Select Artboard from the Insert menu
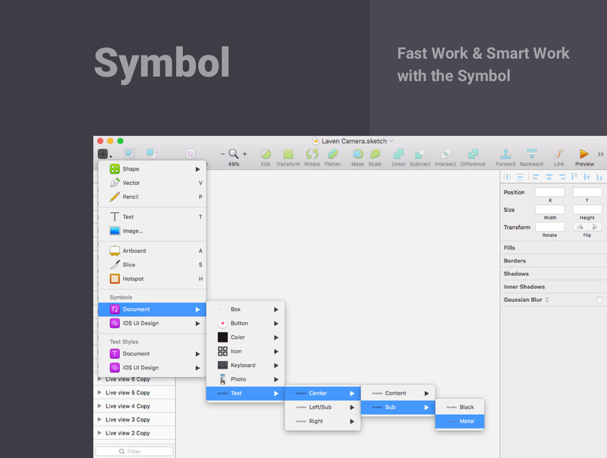This screenshot has width=607, height=458. [153, 251]
